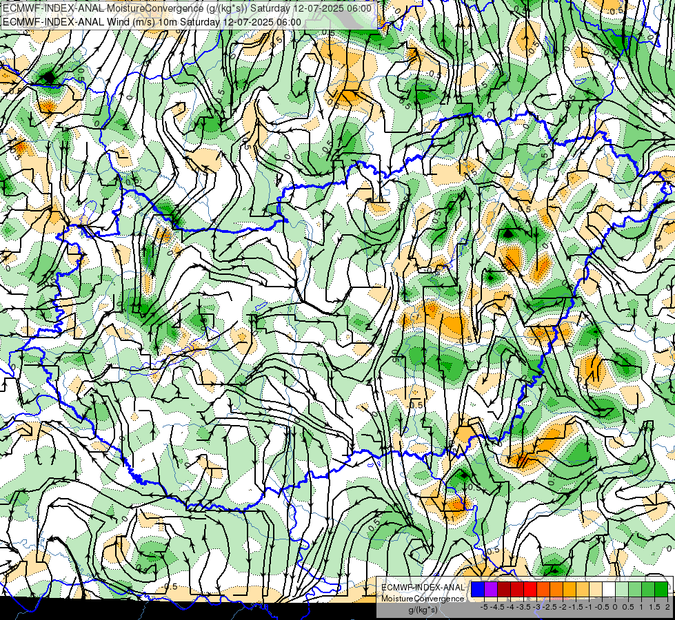Select the bright red swatch between -3.5 and -3

click(530, 589)
